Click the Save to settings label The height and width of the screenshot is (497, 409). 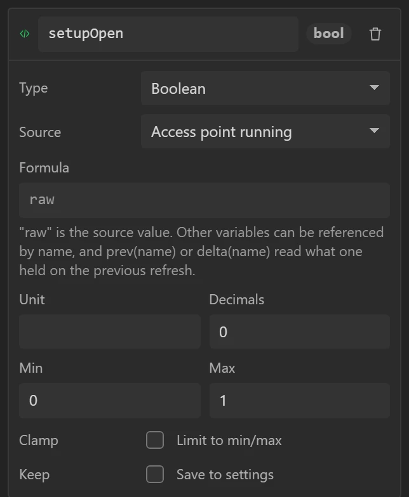225,474
